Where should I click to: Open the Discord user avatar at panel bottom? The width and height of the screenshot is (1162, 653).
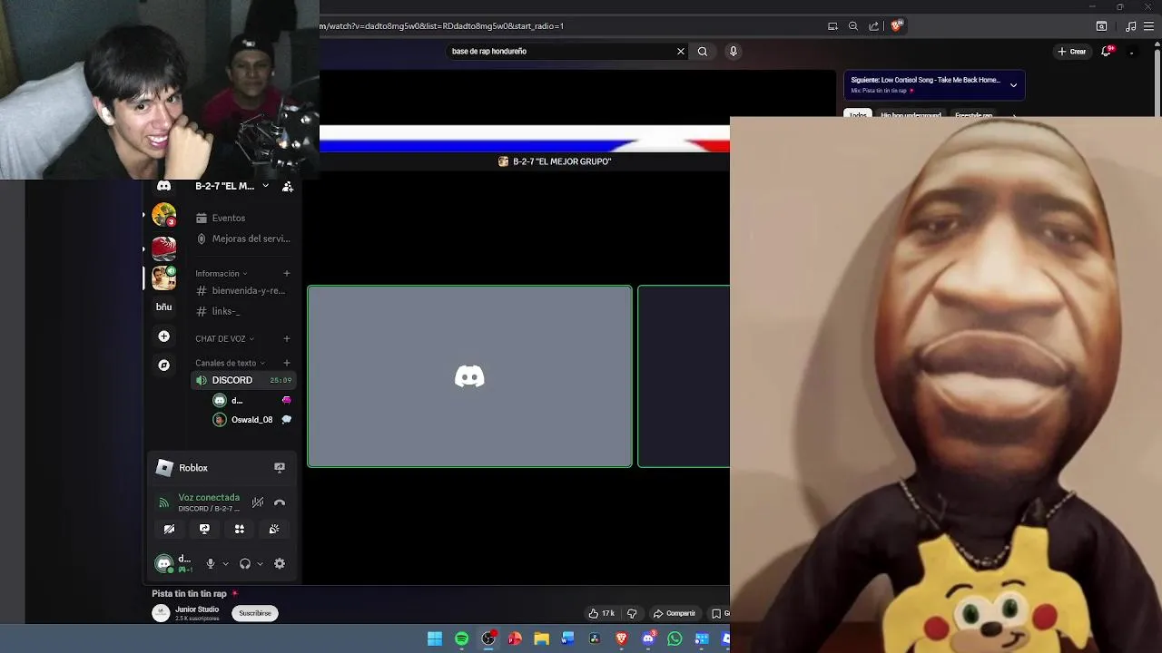coord(164,563)
